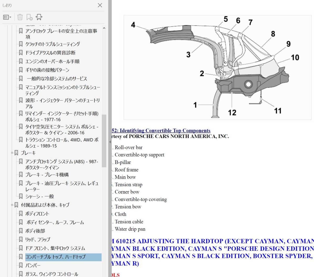Viewport: 314px width, 277px height.
Task: Click the convertible top components diagram
Action: [217, 68]
